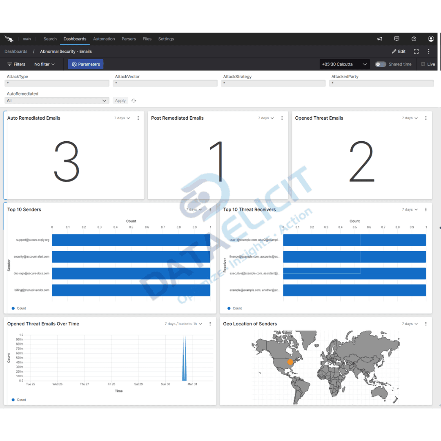Open the Auto Remediated Emails panel kebab menu
The image size is (441, 441).
tap(138, 118)
